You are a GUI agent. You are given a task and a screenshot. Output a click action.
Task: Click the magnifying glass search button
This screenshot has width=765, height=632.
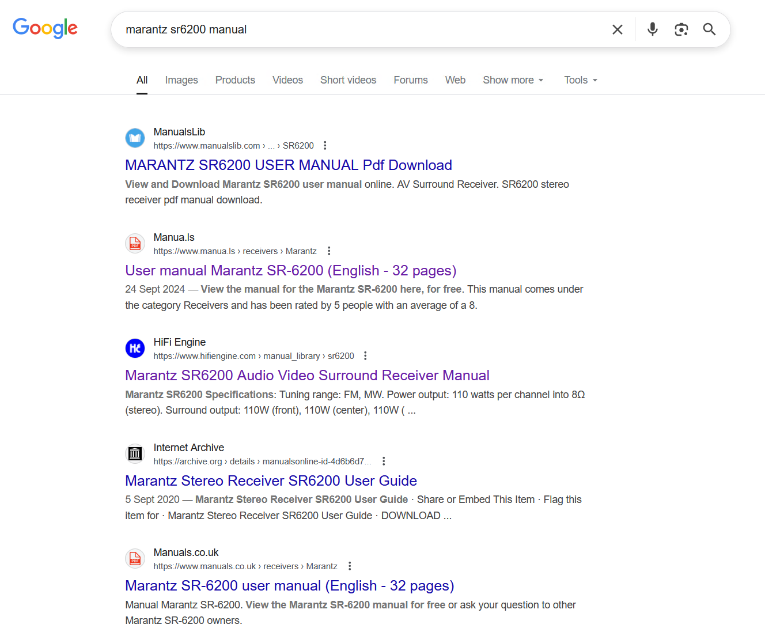tap(709, 29)
